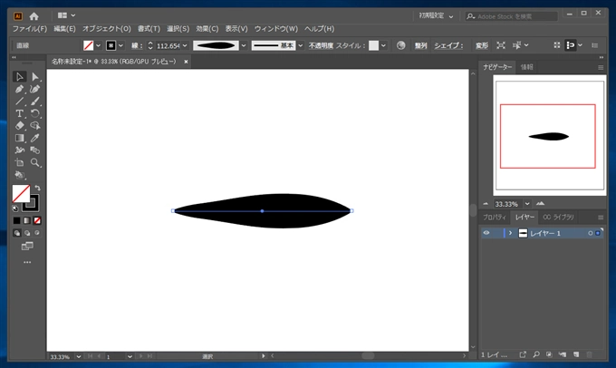Expand レイヤー 1 disclosure arrow
This screenshot has width=616, height=368.
510,233
